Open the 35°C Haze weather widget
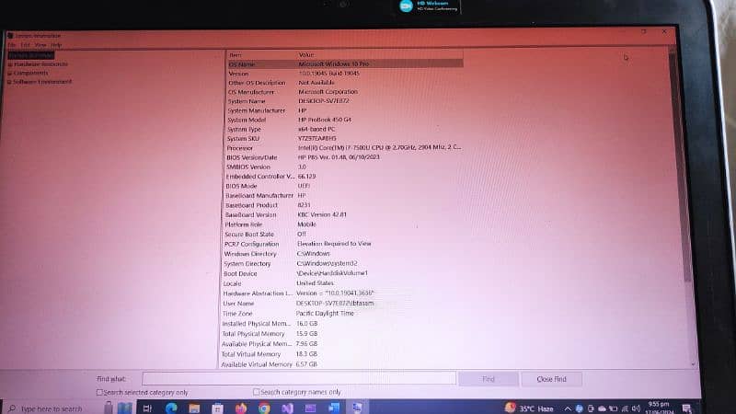736x414 pixels. click(x=529, y=408)
